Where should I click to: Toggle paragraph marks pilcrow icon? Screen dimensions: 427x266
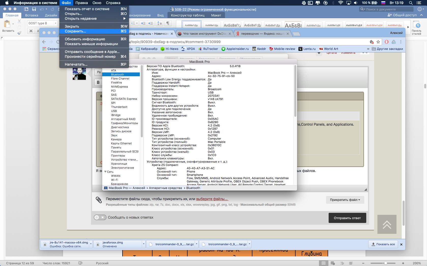(x=168, y=23)
